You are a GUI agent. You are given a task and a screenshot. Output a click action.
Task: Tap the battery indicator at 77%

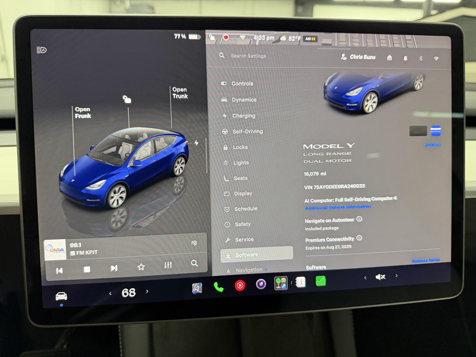coord(187,36)
